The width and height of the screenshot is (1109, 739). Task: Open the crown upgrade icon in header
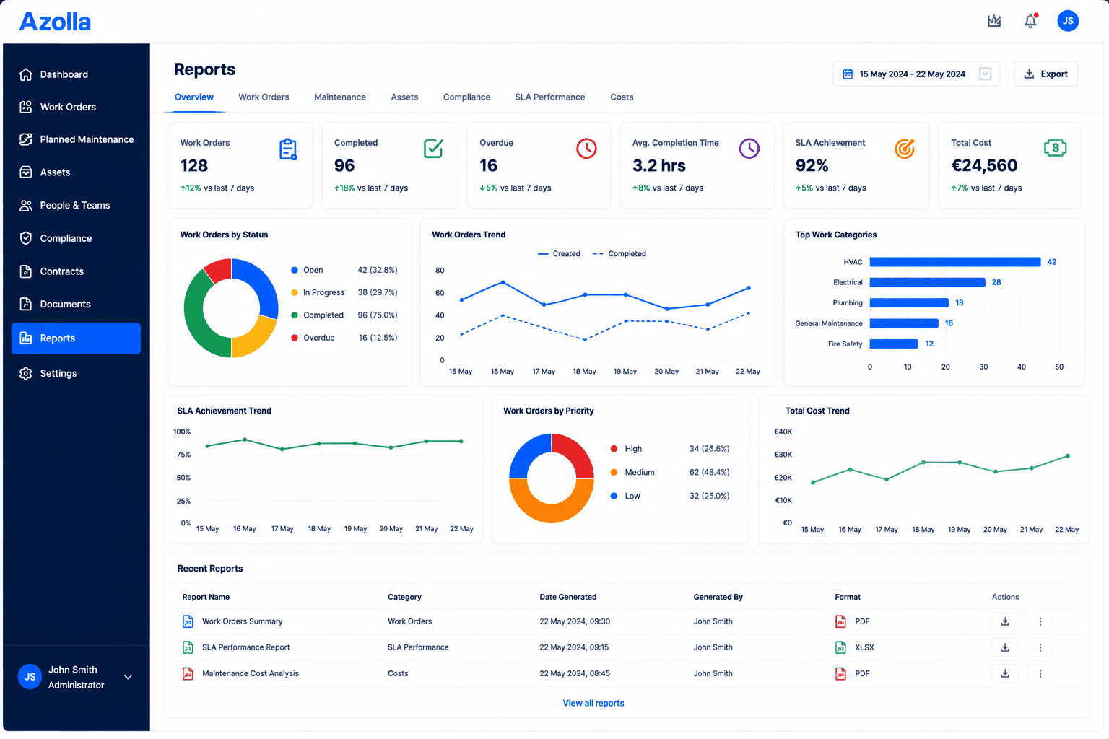pyautogui.click(x=994, y=21)
